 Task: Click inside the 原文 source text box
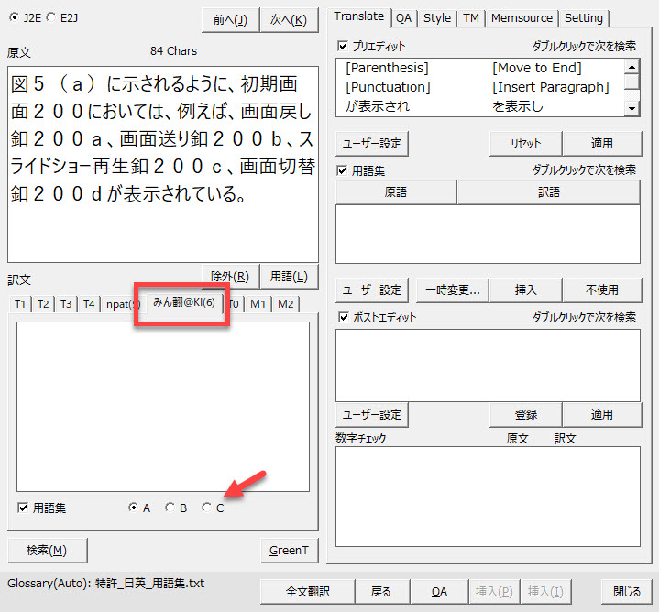162,165
